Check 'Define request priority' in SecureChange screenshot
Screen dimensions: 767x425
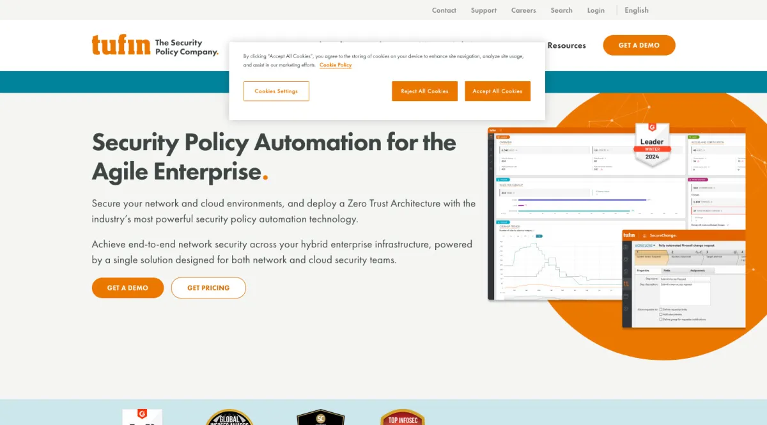(661, 309)
